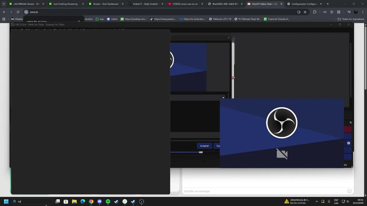Open the Windows Start menu
The height and width of the screenshot is (206, 367).
[6, 201]
